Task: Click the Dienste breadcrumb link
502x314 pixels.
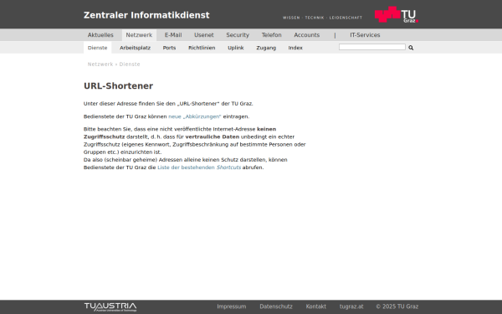Action: tap(130, 64)
